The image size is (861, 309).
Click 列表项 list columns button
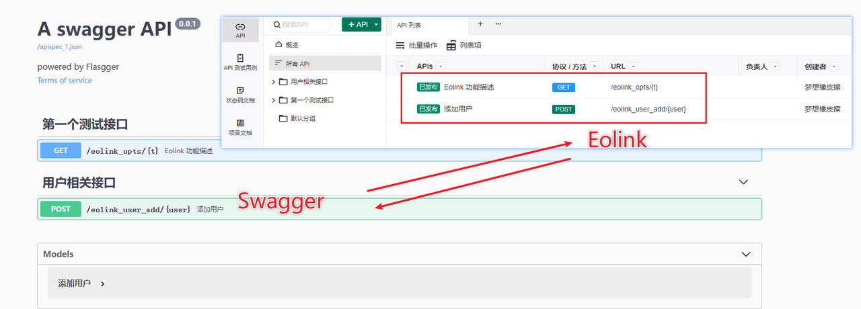(x=464, y=45)
